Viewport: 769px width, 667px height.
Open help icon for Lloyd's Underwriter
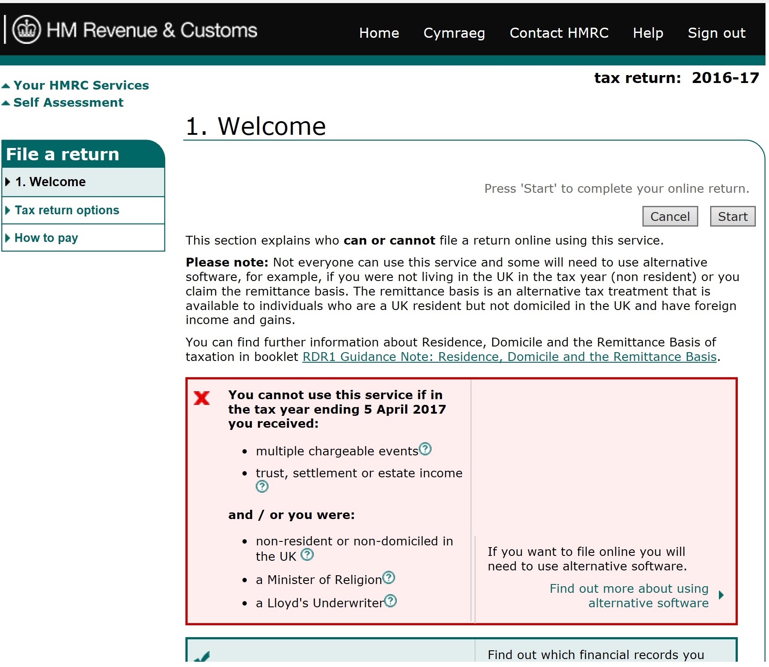coord(390,601)
